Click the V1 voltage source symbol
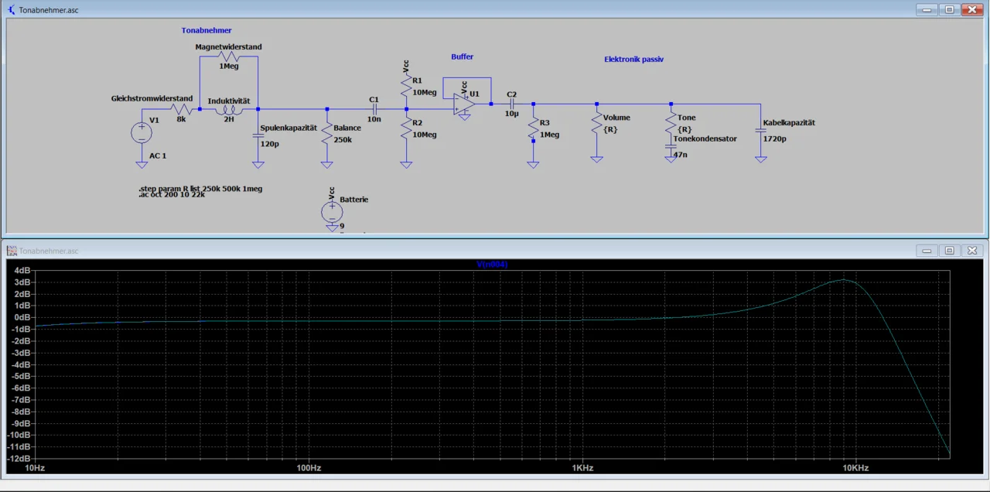The image size is (990, 492). pyautogui.click(x=142, y=132)
